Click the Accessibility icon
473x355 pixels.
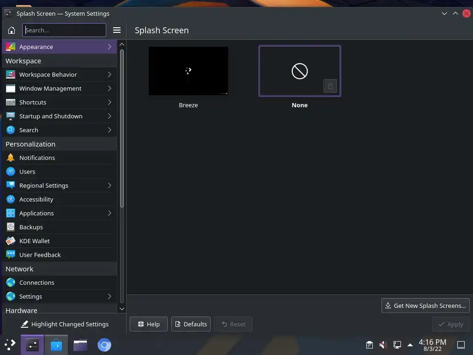click(11, 199)
